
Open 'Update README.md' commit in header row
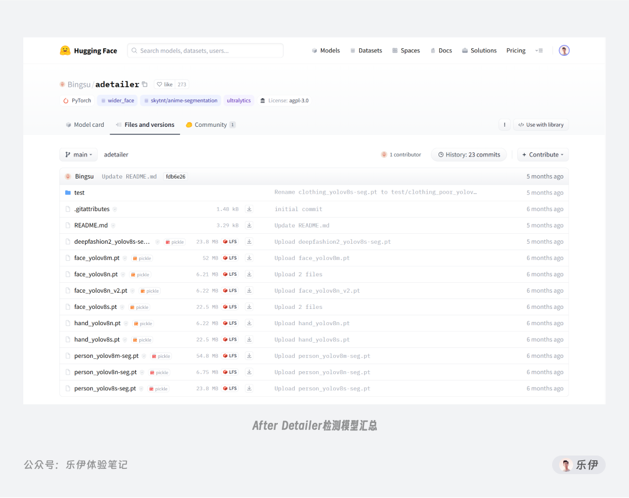(129, 177)
